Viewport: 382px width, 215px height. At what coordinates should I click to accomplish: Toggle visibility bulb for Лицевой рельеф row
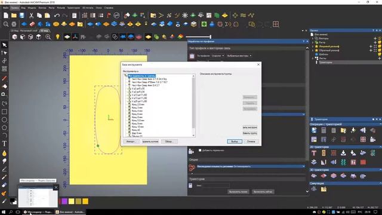pos(380,47)
